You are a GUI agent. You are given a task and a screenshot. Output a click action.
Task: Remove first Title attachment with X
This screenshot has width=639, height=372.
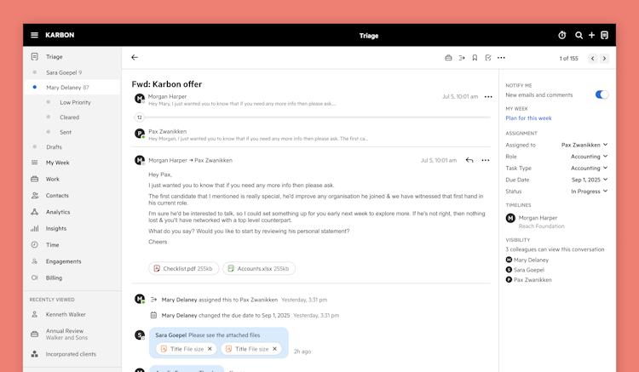210,349
